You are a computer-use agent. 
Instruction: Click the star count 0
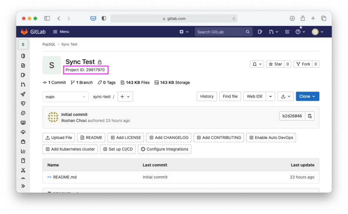click(288, 64)
